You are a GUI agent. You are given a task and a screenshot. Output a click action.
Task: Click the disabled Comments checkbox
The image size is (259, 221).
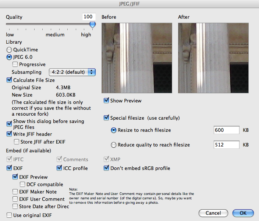click(59, 159)
